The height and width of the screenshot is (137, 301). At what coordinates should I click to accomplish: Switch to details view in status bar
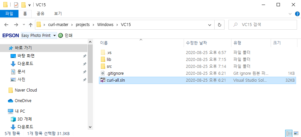click(289, 133)
